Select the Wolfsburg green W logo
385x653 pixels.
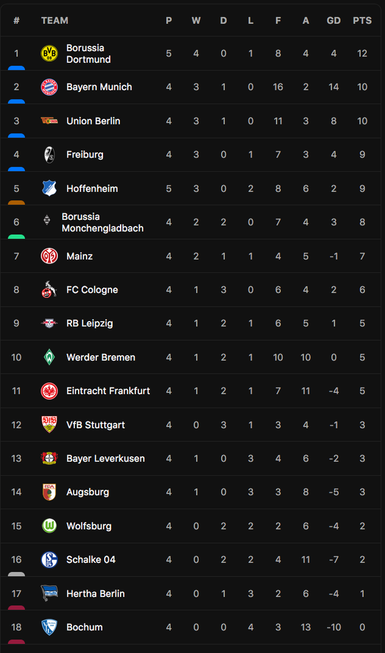[49, 526]
